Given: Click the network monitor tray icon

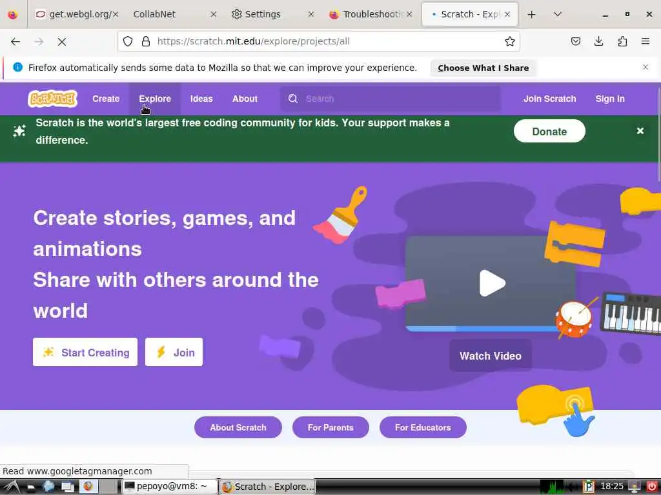Looking at the screenshot, I should click(634, 487).
